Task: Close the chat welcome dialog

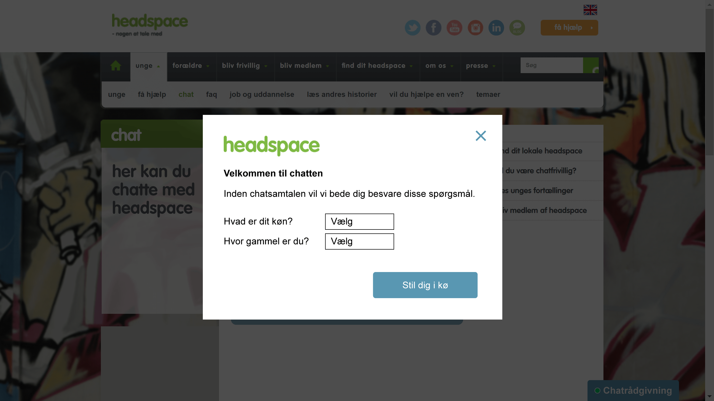Action: (x=481, y=136)
